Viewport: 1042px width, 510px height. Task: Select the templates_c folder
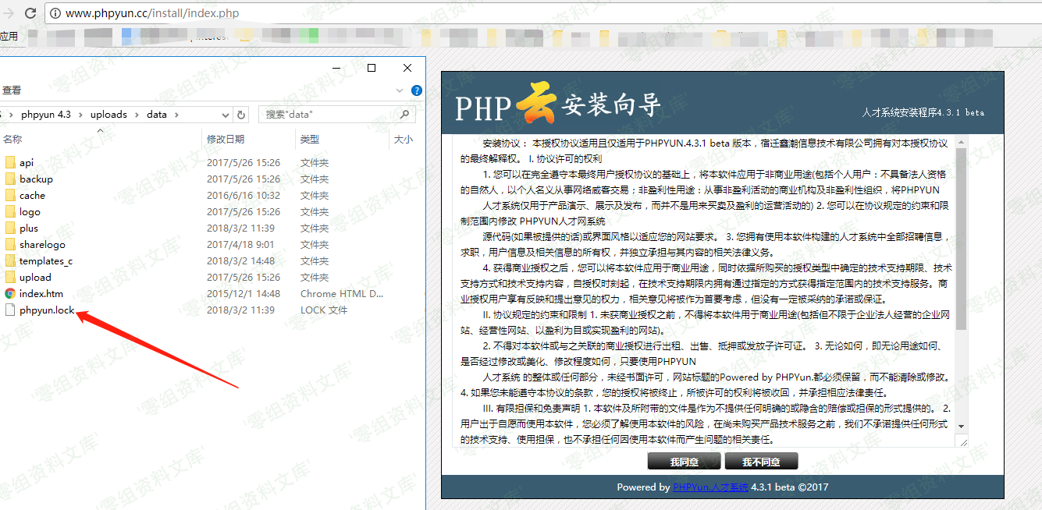[x=45, y=261]
